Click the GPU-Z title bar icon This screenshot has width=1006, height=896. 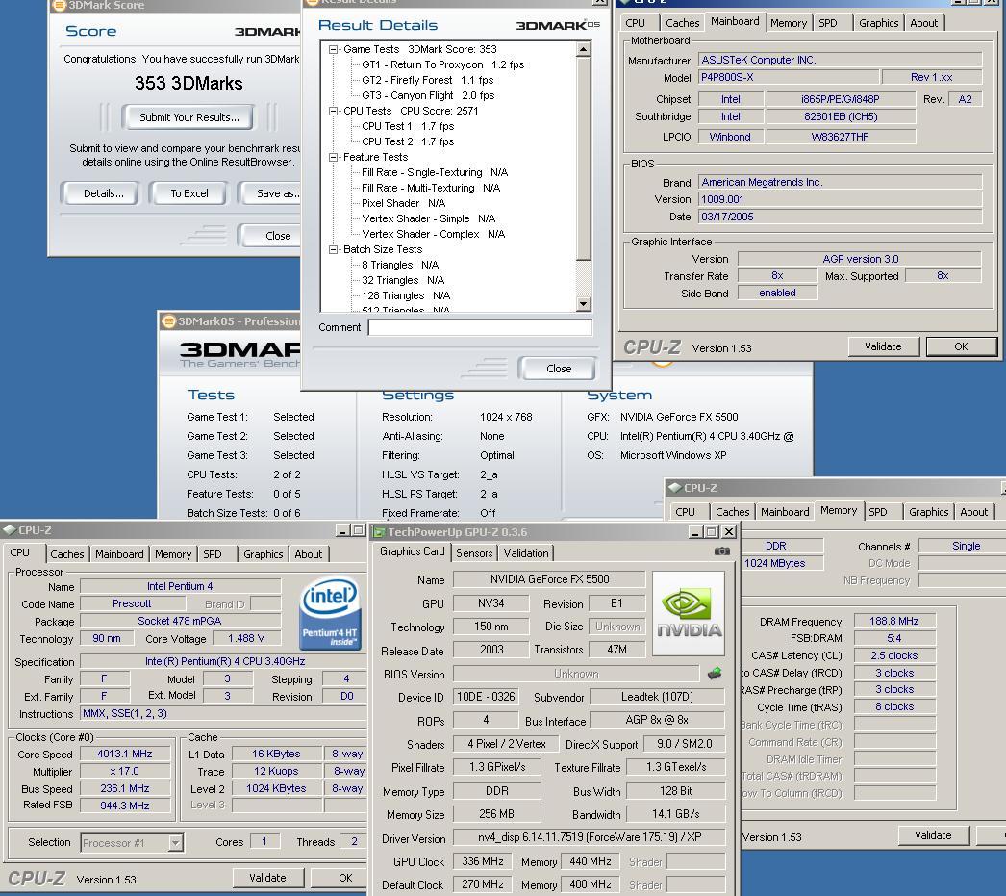pyautogui.click(x=379, y=532)
